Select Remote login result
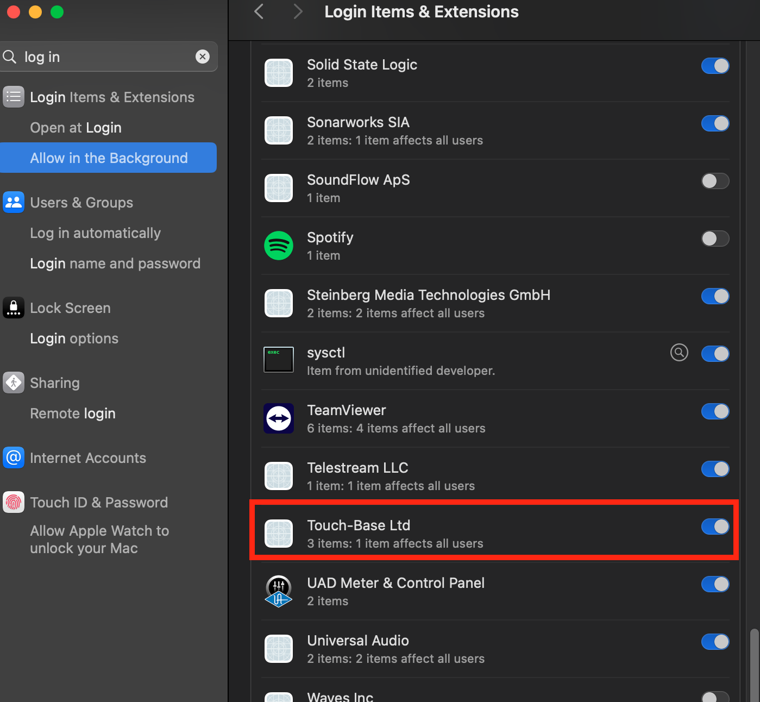The width and height of the screenshot is (760, 702). (x=109, y=413)
